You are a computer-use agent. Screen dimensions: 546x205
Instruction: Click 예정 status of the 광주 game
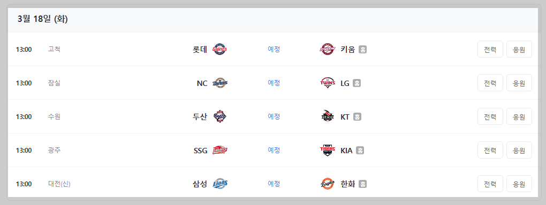click(x=274, y=150)
